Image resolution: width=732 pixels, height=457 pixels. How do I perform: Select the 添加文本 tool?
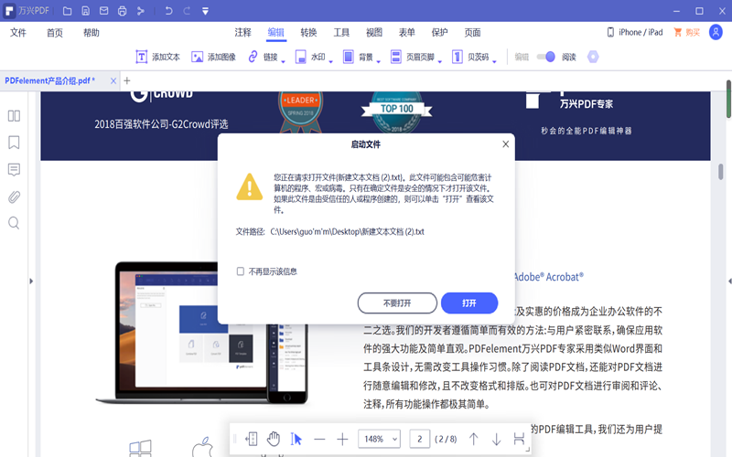[157, 57]
